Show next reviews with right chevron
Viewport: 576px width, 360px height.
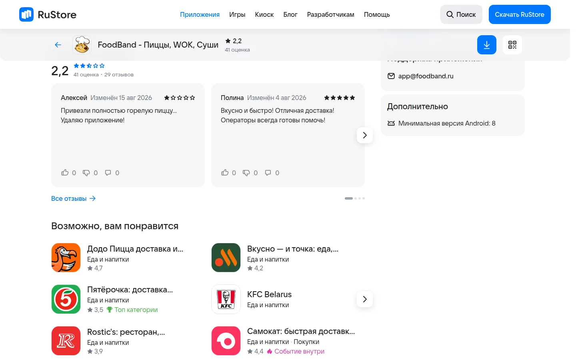pos(365,135)
